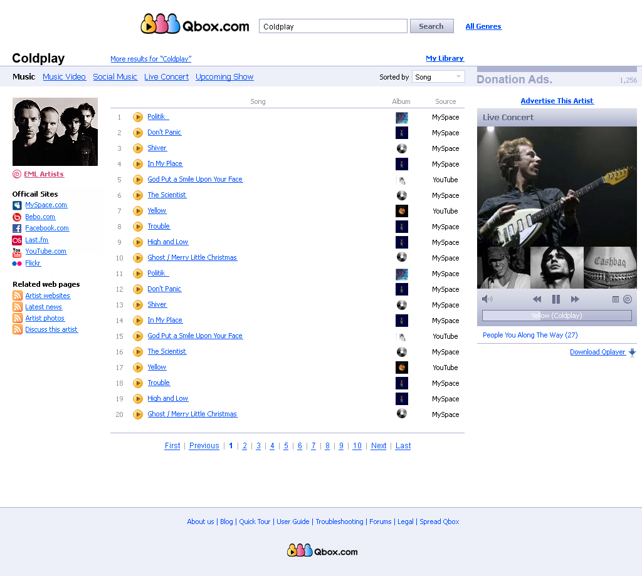Open the Upcoming Show tab

pyautogui.click(x=224, y=77)
